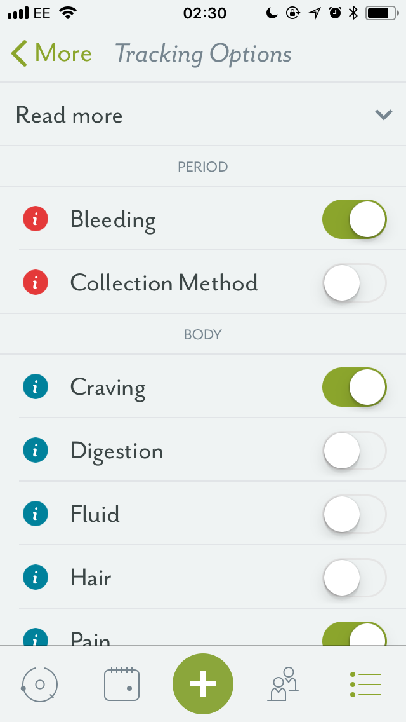Open the cycle view tab icon
Screen dimensions: 406x722
click(39, 685)
